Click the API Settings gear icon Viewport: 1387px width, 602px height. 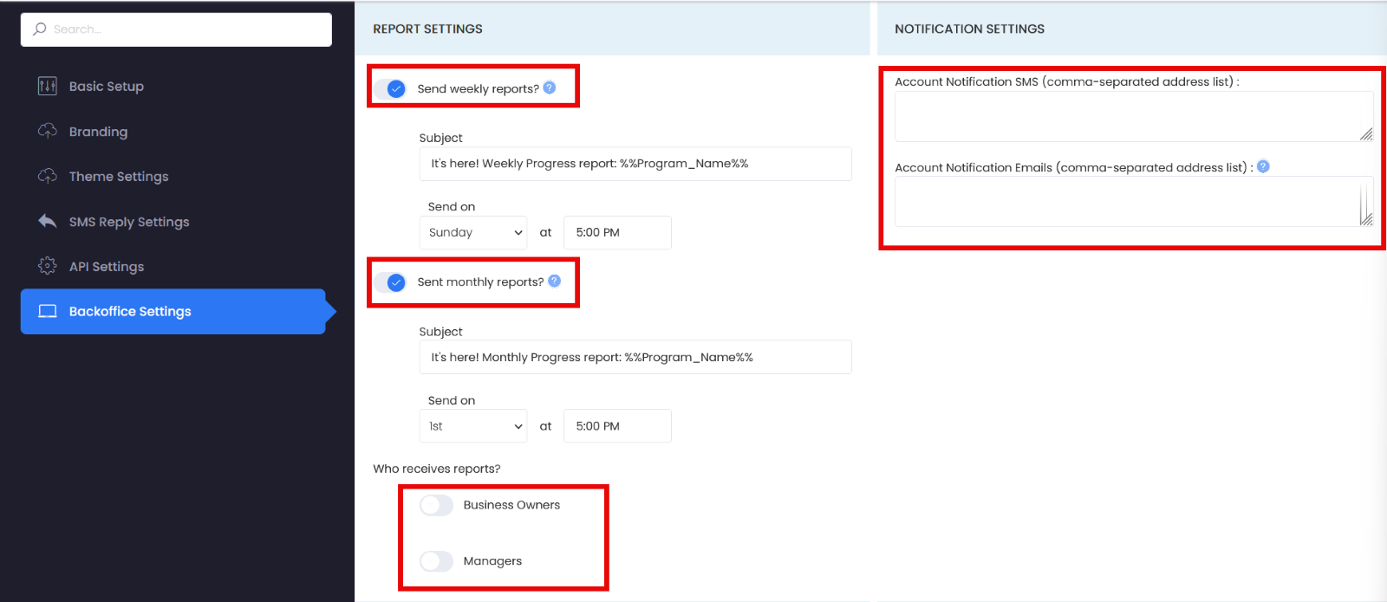48,266
